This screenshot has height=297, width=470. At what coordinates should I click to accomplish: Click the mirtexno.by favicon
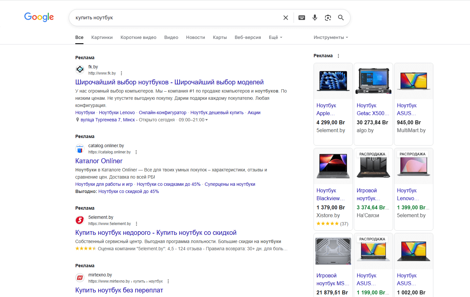(x=80, y=278)
